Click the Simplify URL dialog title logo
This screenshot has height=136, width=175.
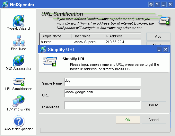click(x=43, y=49)
